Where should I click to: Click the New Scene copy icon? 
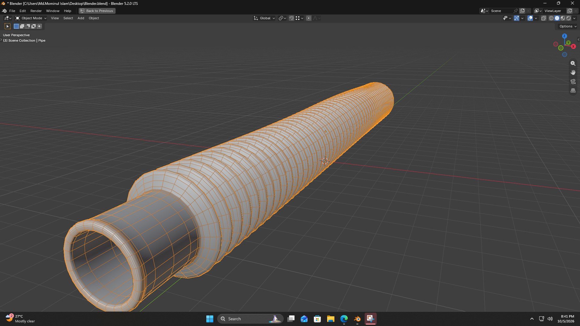(x=522, y=11)
